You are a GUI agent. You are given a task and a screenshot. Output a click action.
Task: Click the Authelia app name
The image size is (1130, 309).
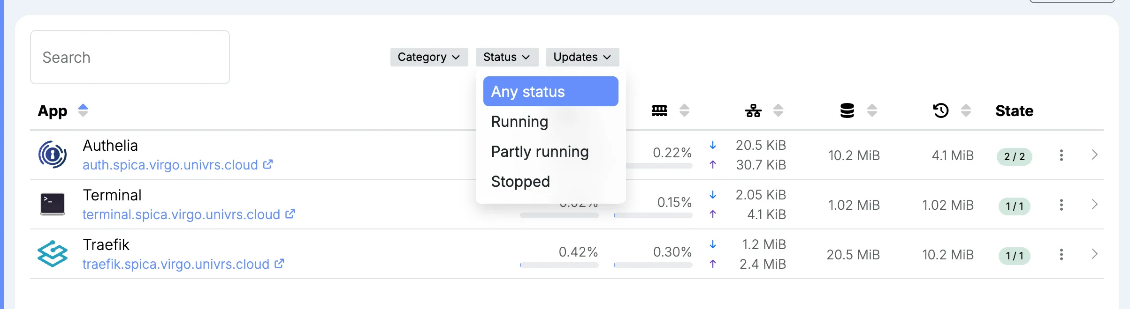pyautogui.click(x=110, y=146)
